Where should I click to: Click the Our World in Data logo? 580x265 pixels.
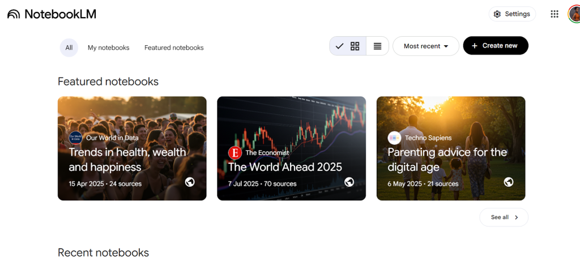tap(75, 138)
